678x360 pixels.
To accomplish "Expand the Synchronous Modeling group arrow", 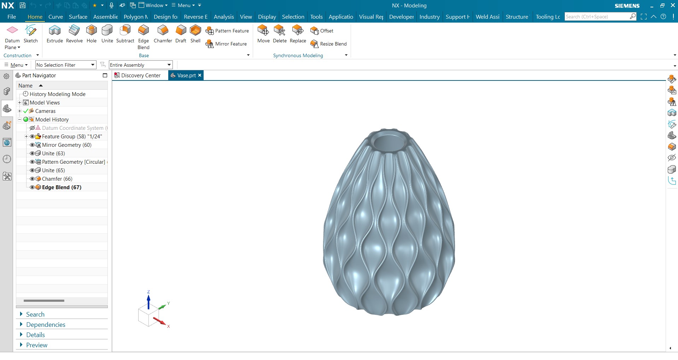I will (346, 55).
